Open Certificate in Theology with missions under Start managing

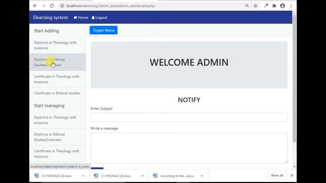point(58,154)
